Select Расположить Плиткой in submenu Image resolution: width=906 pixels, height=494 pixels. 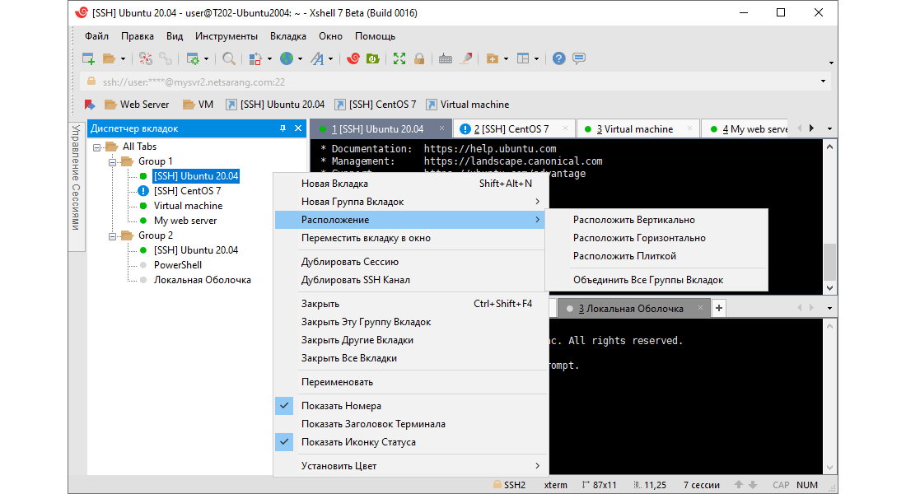(x=656, y=256)
